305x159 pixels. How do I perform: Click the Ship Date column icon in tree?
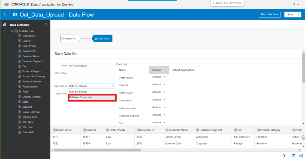click(20, 127)
